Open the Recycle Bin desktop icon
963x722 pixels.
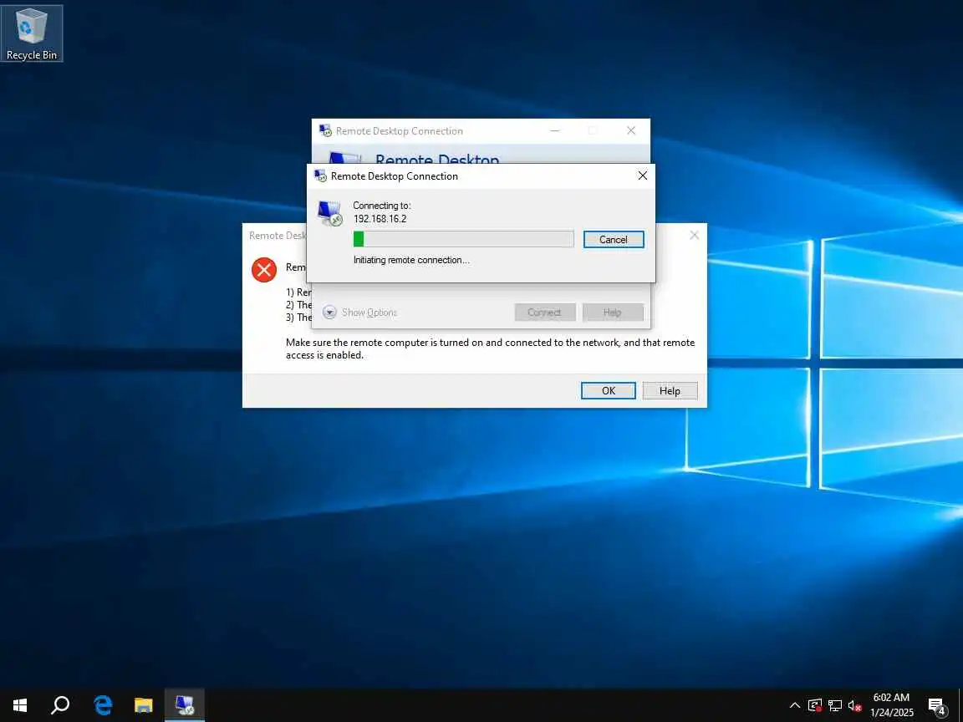click(x=31, y=33)
